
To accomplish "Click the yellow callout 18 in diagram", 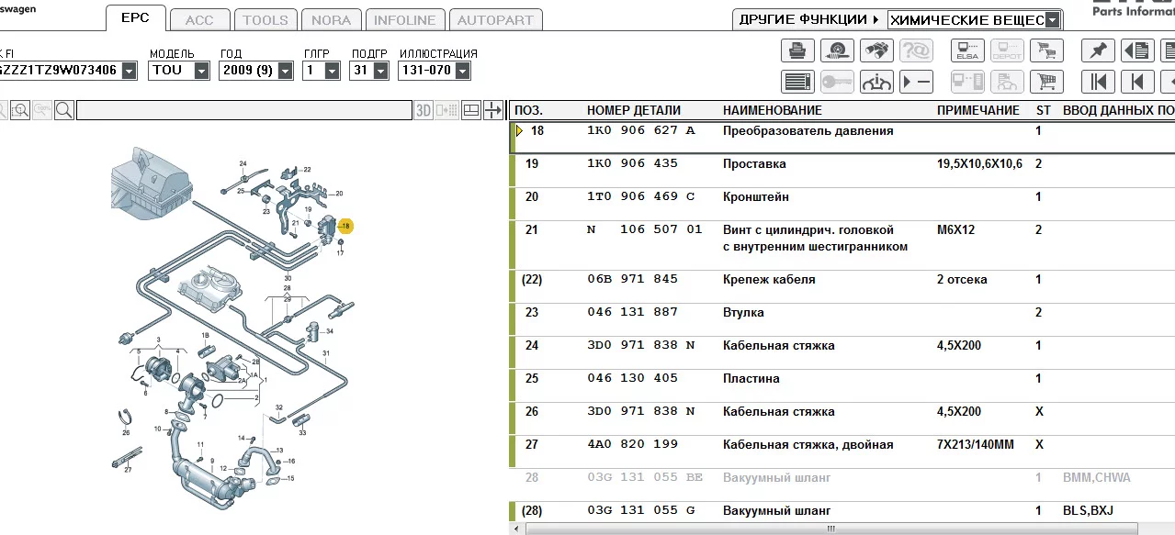I will point(345,225).
